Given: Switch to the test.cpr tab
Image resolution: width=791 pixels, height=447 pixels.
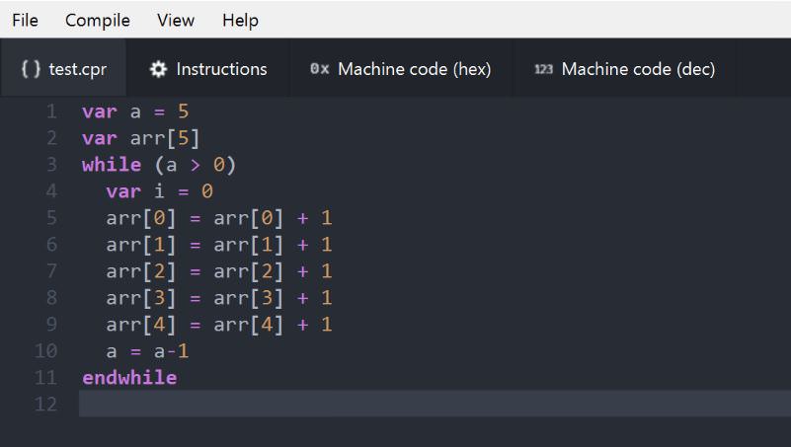Looking at the screenshot, I should [x=63, y=68].
